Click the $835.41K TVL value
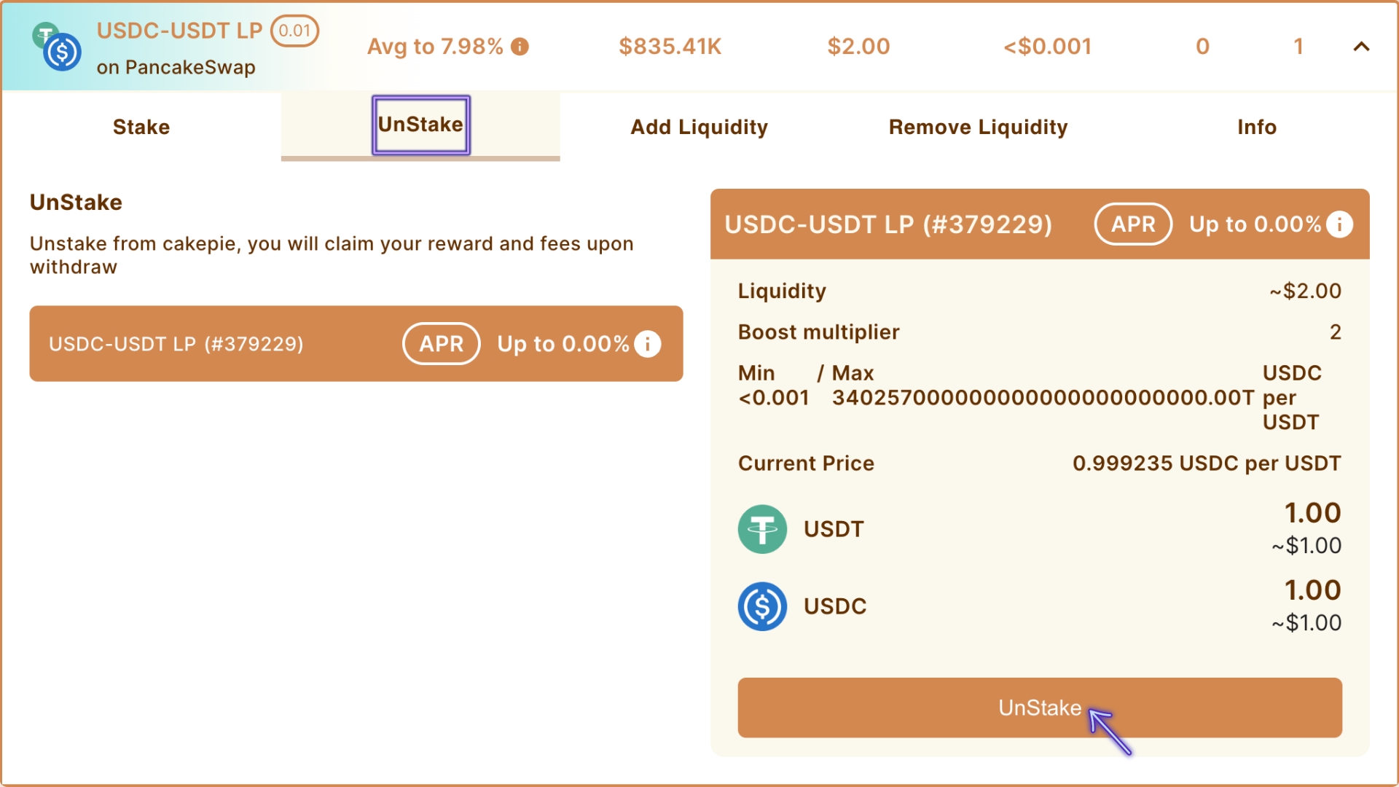The height and width of the screenshot is (787, 1399). tap(670, 47)
